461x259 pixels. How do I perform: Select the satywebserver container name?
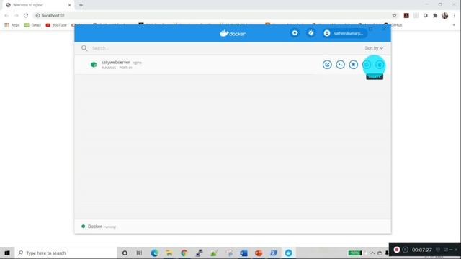pos(115,63)
